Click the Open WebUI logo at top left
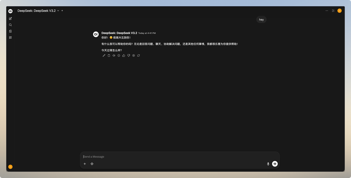Viewport: 351px width, 178px height. 10,11
